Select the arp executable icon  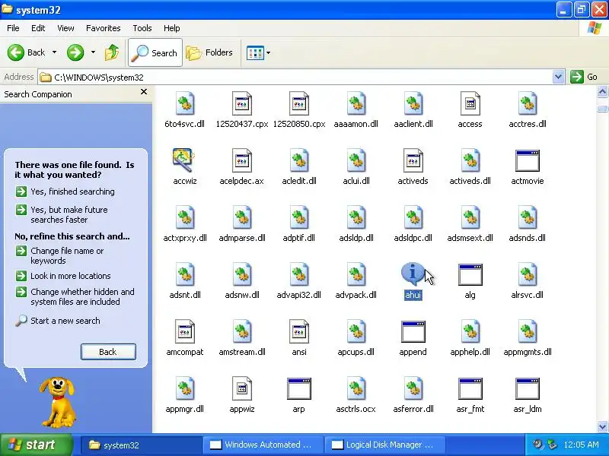(299, 388)
